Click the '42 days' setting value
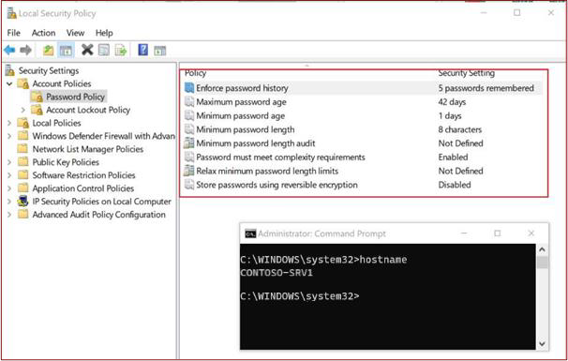The height and width of the screenshot is (361, 568). pos(452,102)
